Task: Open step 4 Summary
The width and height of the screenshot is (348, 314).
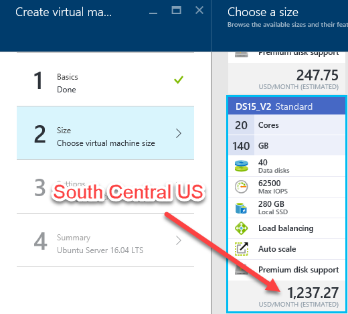Action: click(105, 240)
